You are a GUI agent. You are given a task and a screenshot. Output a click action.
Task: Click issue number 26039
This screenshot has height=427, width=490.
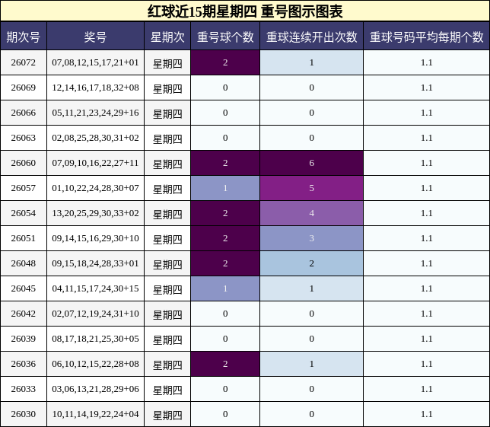[x=24, y=339]
